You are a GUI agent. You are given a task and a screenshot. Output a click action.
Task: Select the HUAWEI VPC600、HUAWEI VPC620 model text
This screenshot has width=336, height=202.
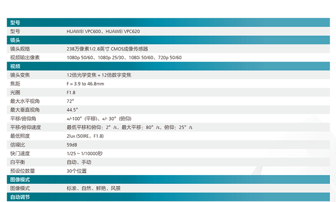(x=106, y=31)
